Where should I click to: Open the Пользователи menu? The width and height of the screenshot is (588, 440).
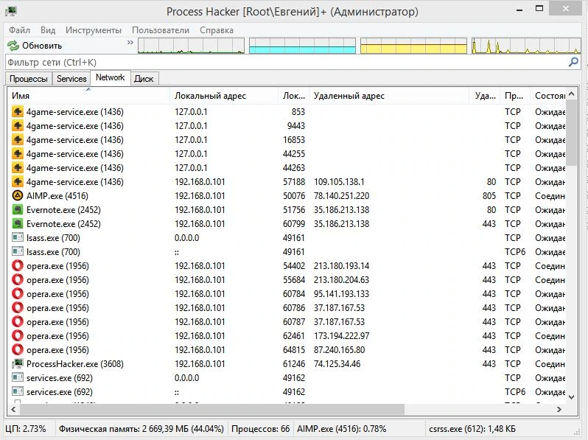pos(161,30)
